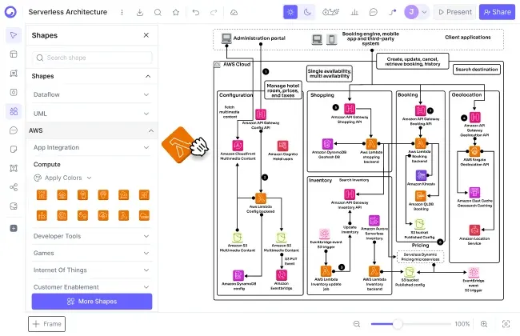This screenshot has width=520, height=336.
Task: Select the Amazon Location Service icon
Action: (474, 230)
